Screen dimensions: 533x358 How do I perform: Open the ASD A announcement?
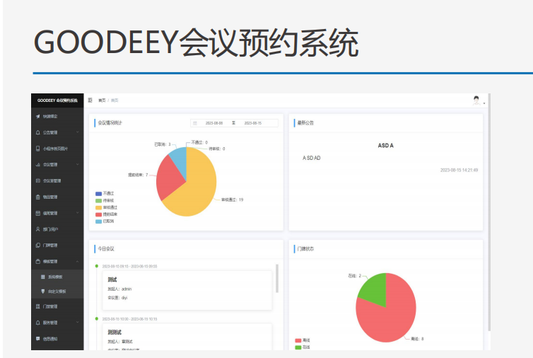[385, 145]
